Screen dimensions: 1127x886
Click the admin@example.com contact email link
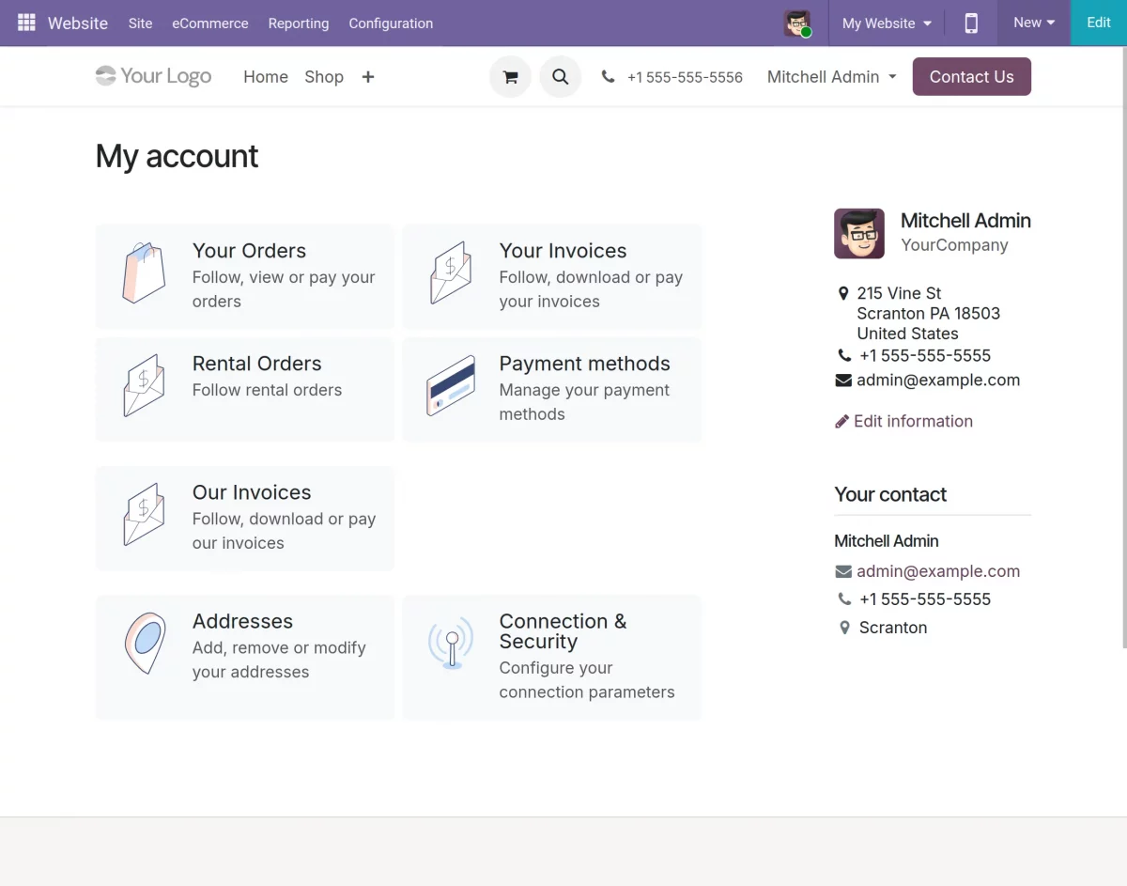point(938,571)
